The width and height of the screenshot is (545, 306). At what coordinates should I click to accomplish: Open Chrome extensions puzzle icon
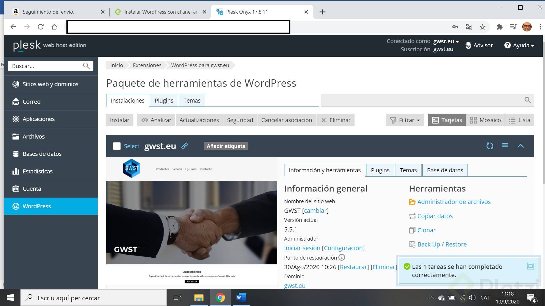pyautogui.click(x=499, y=27)
